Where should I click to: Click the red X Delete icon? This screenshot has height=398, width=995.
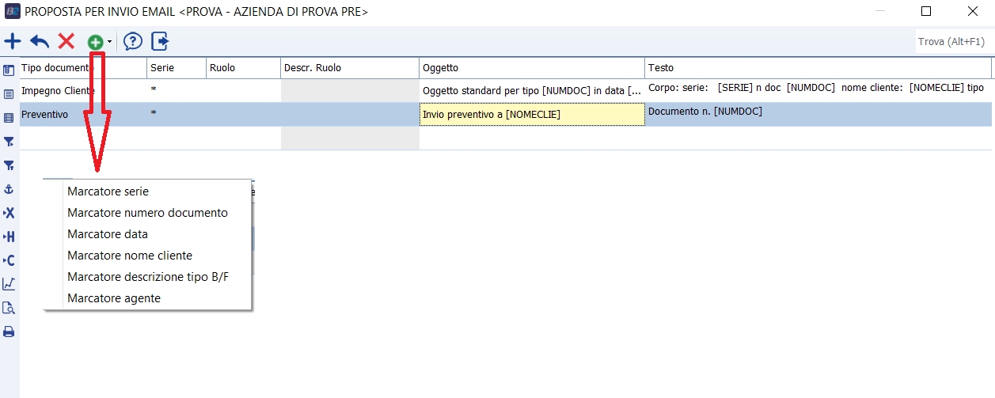(x=66, y=41)
